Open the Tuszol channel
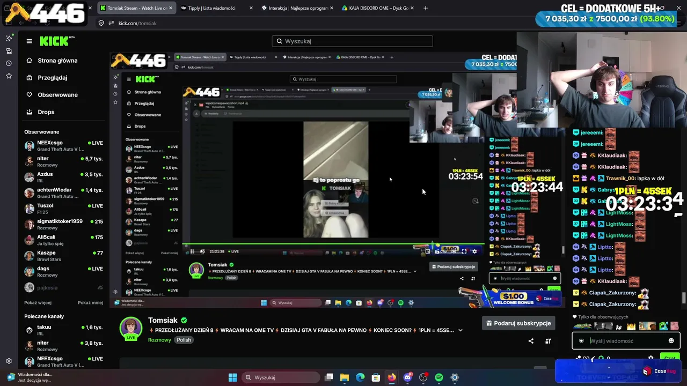 click(63, 209)
